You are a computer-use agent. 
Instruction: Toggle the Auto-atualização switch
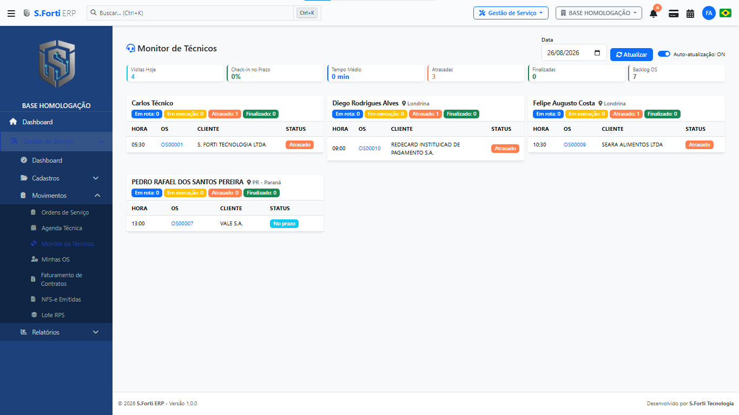point(664,54)
